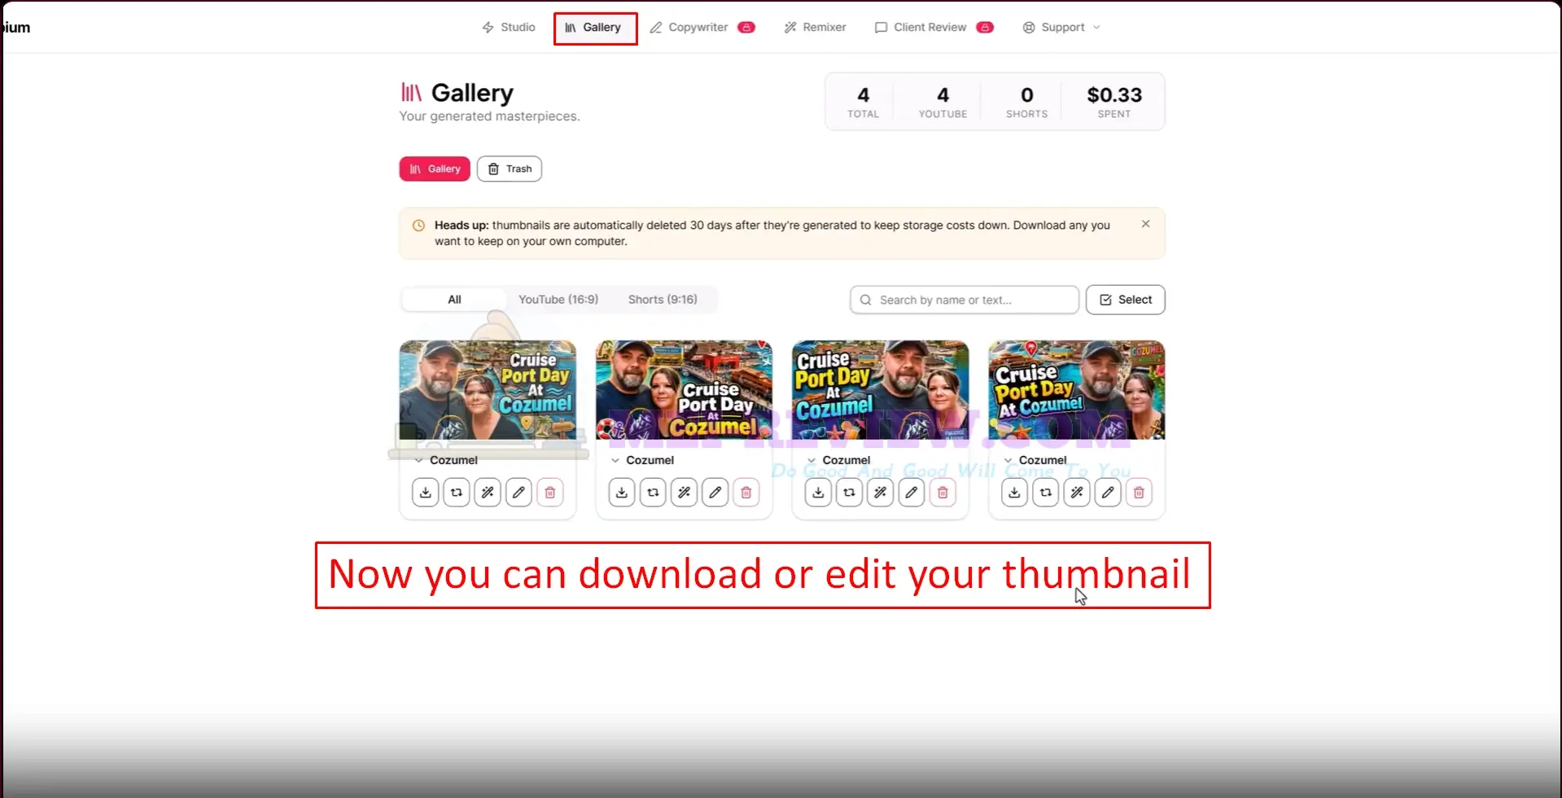Edit the fourth Cozumel thumbnail
Screen dimensions: 1562x798
(x=1108, y=493)
